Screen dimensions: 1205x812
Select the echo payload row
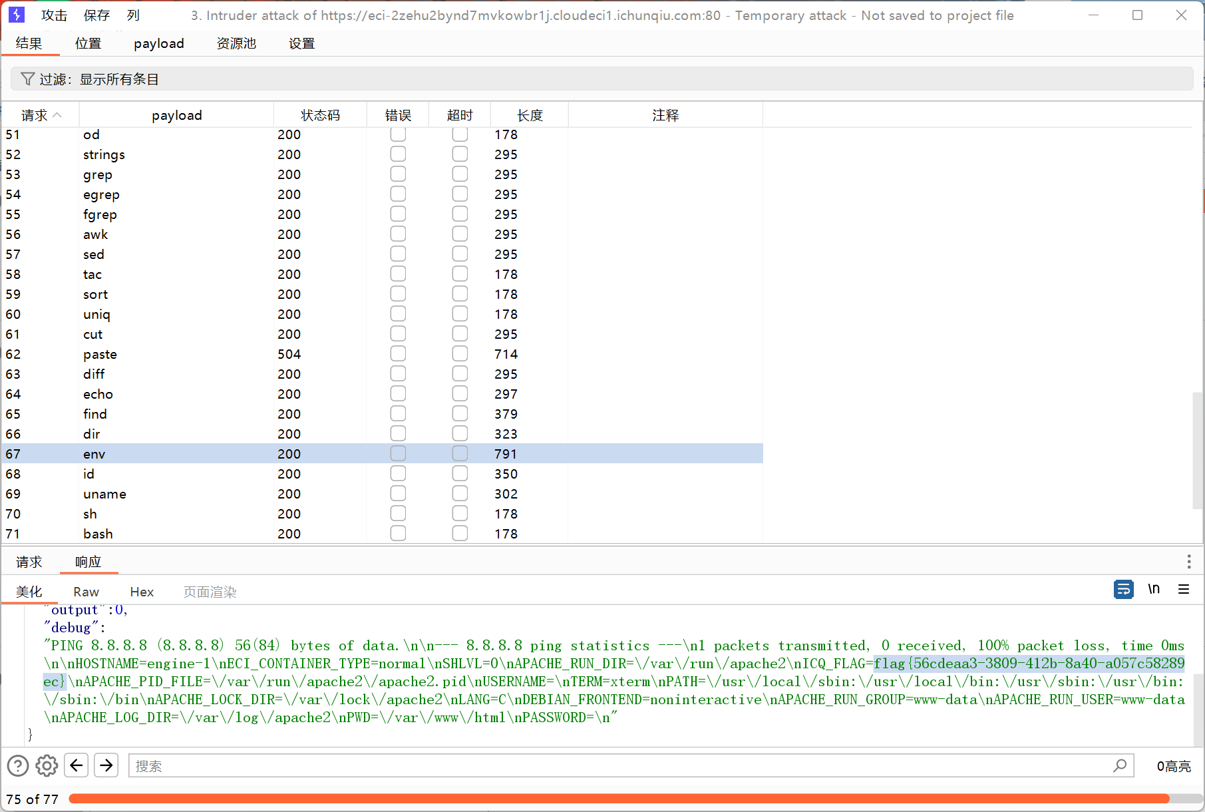point(382,394)
